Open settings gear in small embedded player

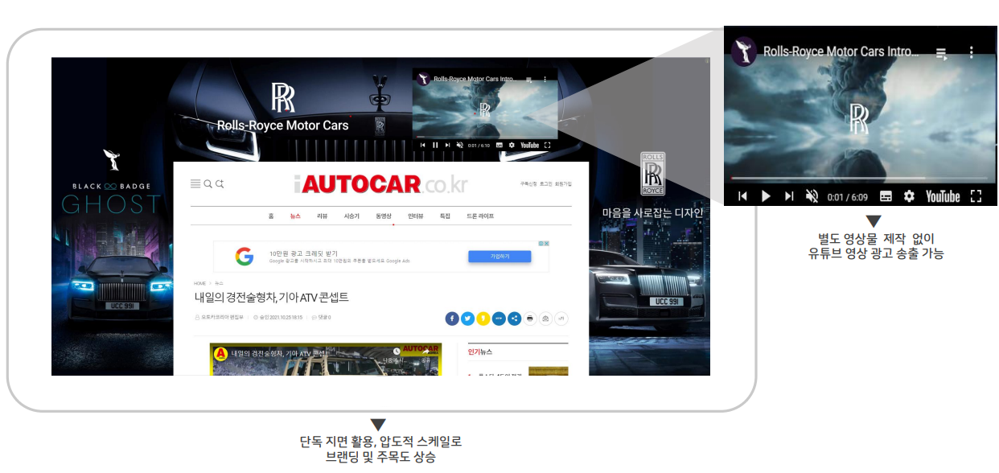coord(512,145)
